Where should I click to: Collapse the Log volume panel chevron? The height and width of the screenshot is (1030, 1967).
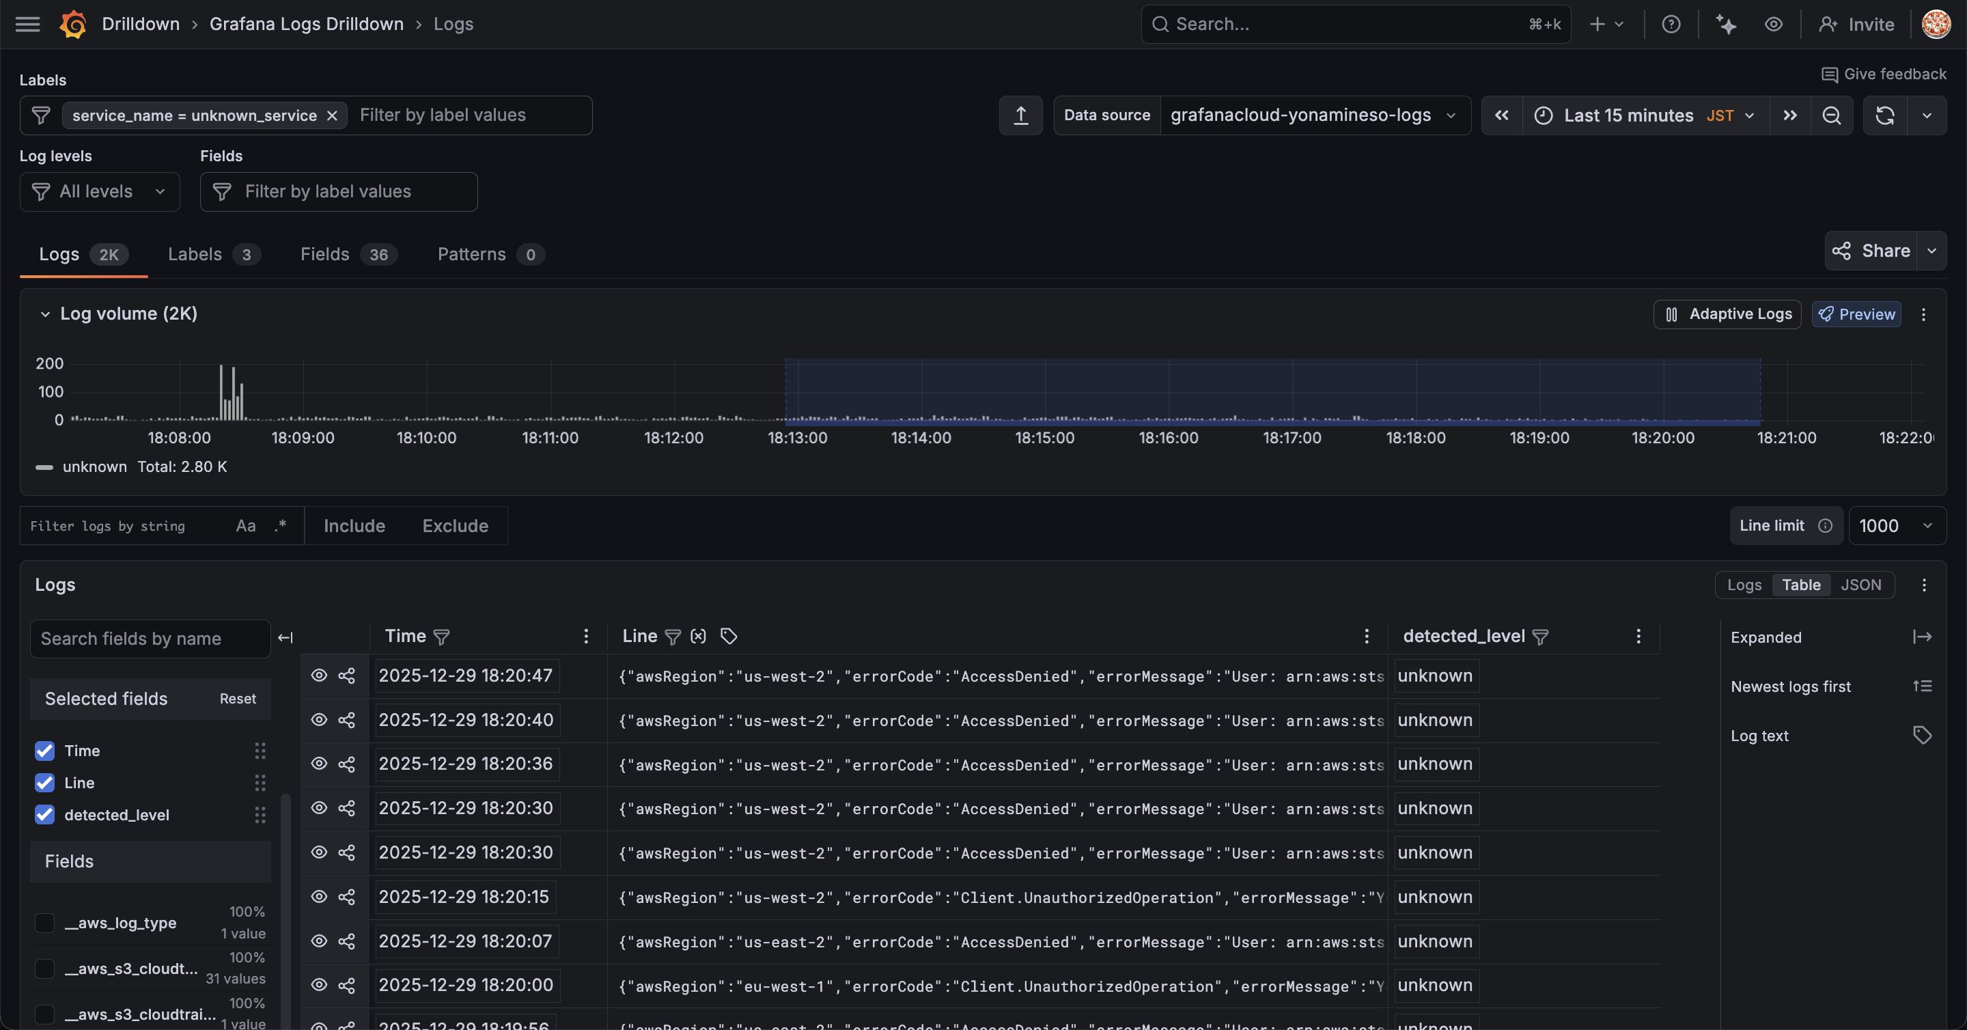point(45,314)
